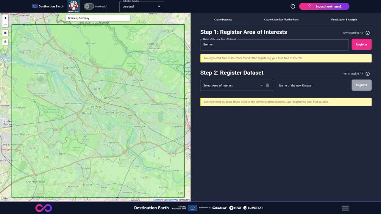
Task: Delete the selected Area of Interest
Action: click(x=267, y=85)
